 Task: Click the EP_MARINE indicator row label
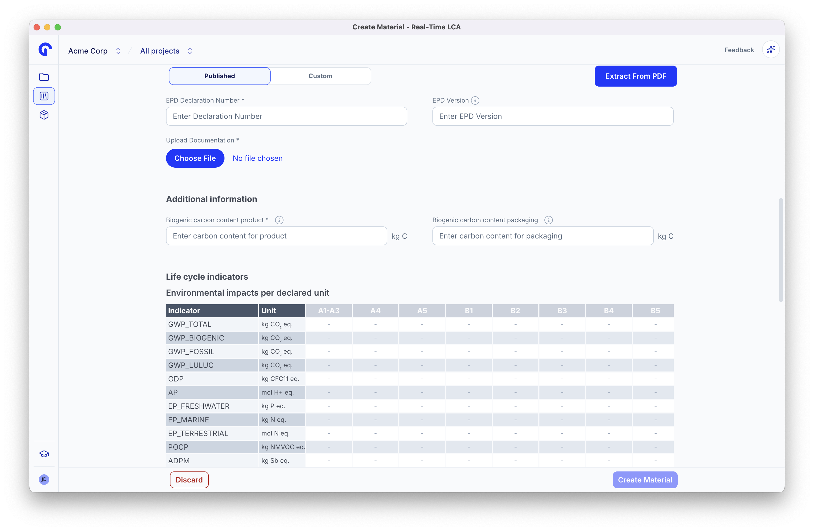[212, 420]
